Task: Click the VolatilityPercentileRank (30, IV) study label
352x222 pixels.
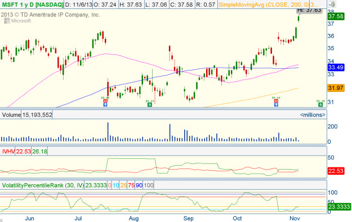Action: [43, 185]
